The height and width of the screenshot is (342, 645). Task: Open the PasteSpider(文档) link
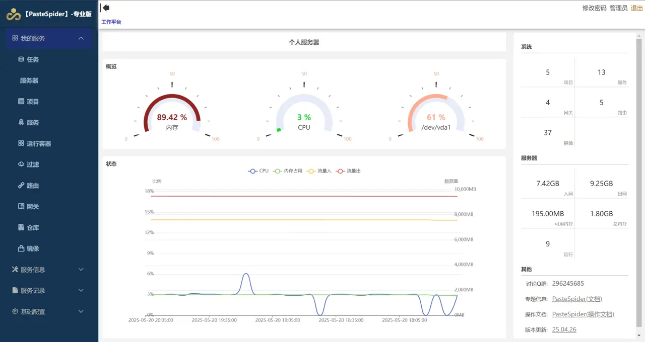point(577,299)
